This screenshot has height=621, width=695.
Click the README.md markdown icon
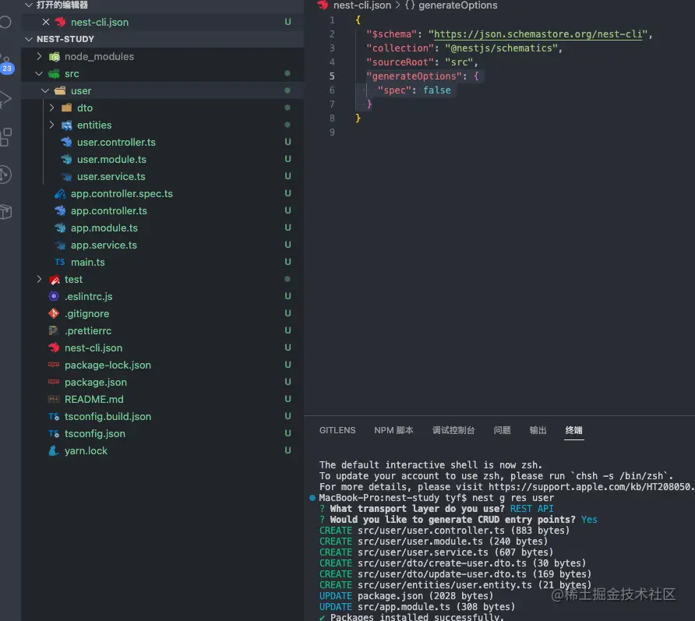coord(54,399)
